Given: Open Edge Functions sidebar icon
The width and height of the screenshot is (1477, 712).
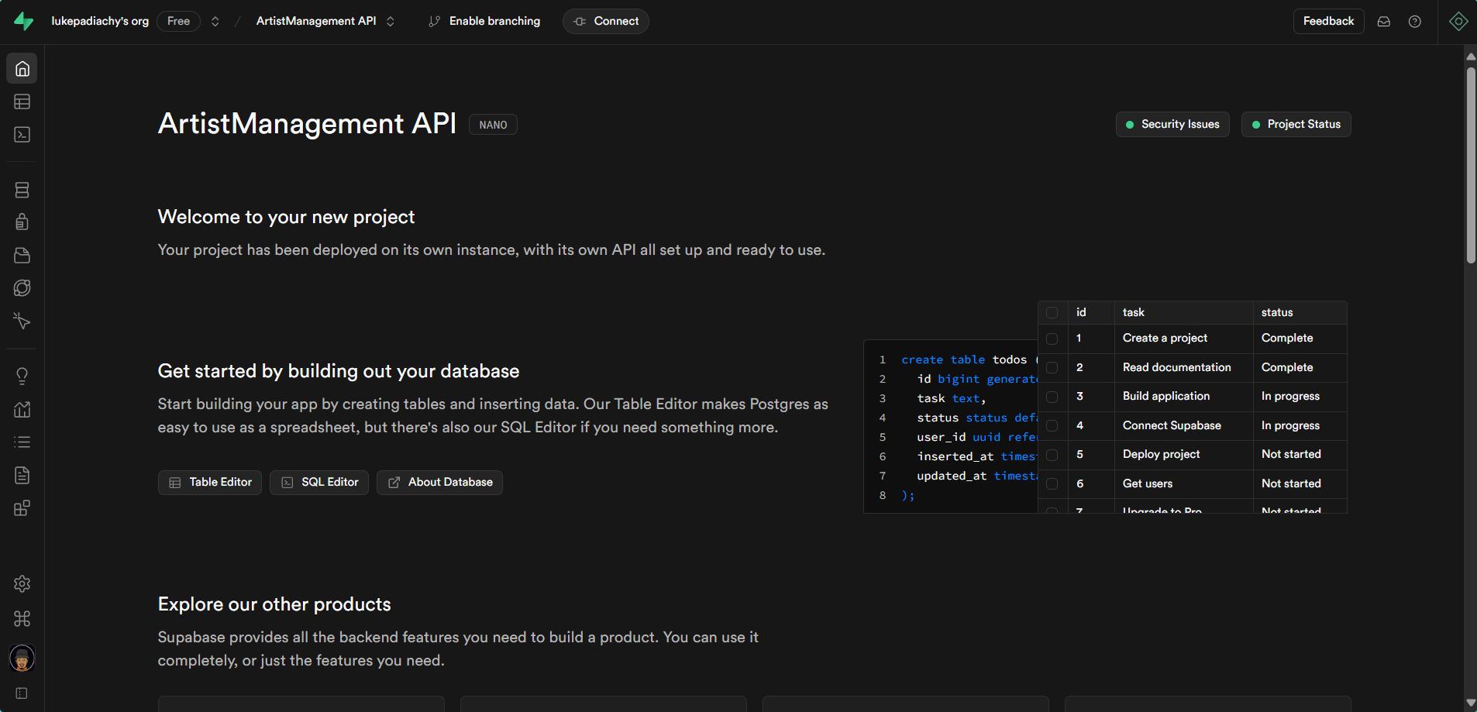Looking at the screenshot, I should [22, 288].
